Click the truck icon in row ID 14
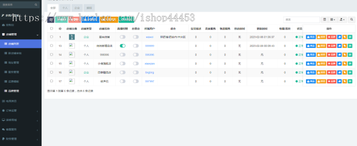This screenshot has width=357, height=146. point(340,55)
